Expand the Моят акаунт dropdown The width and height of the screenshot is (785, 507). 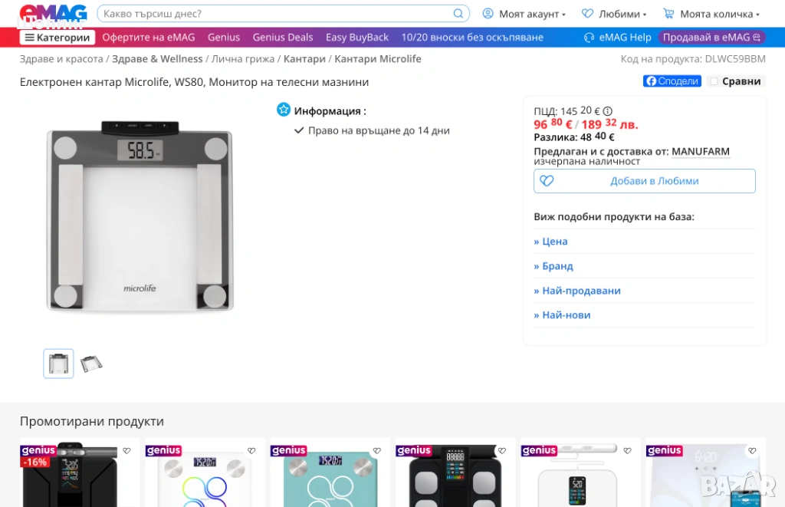(524, 14)
